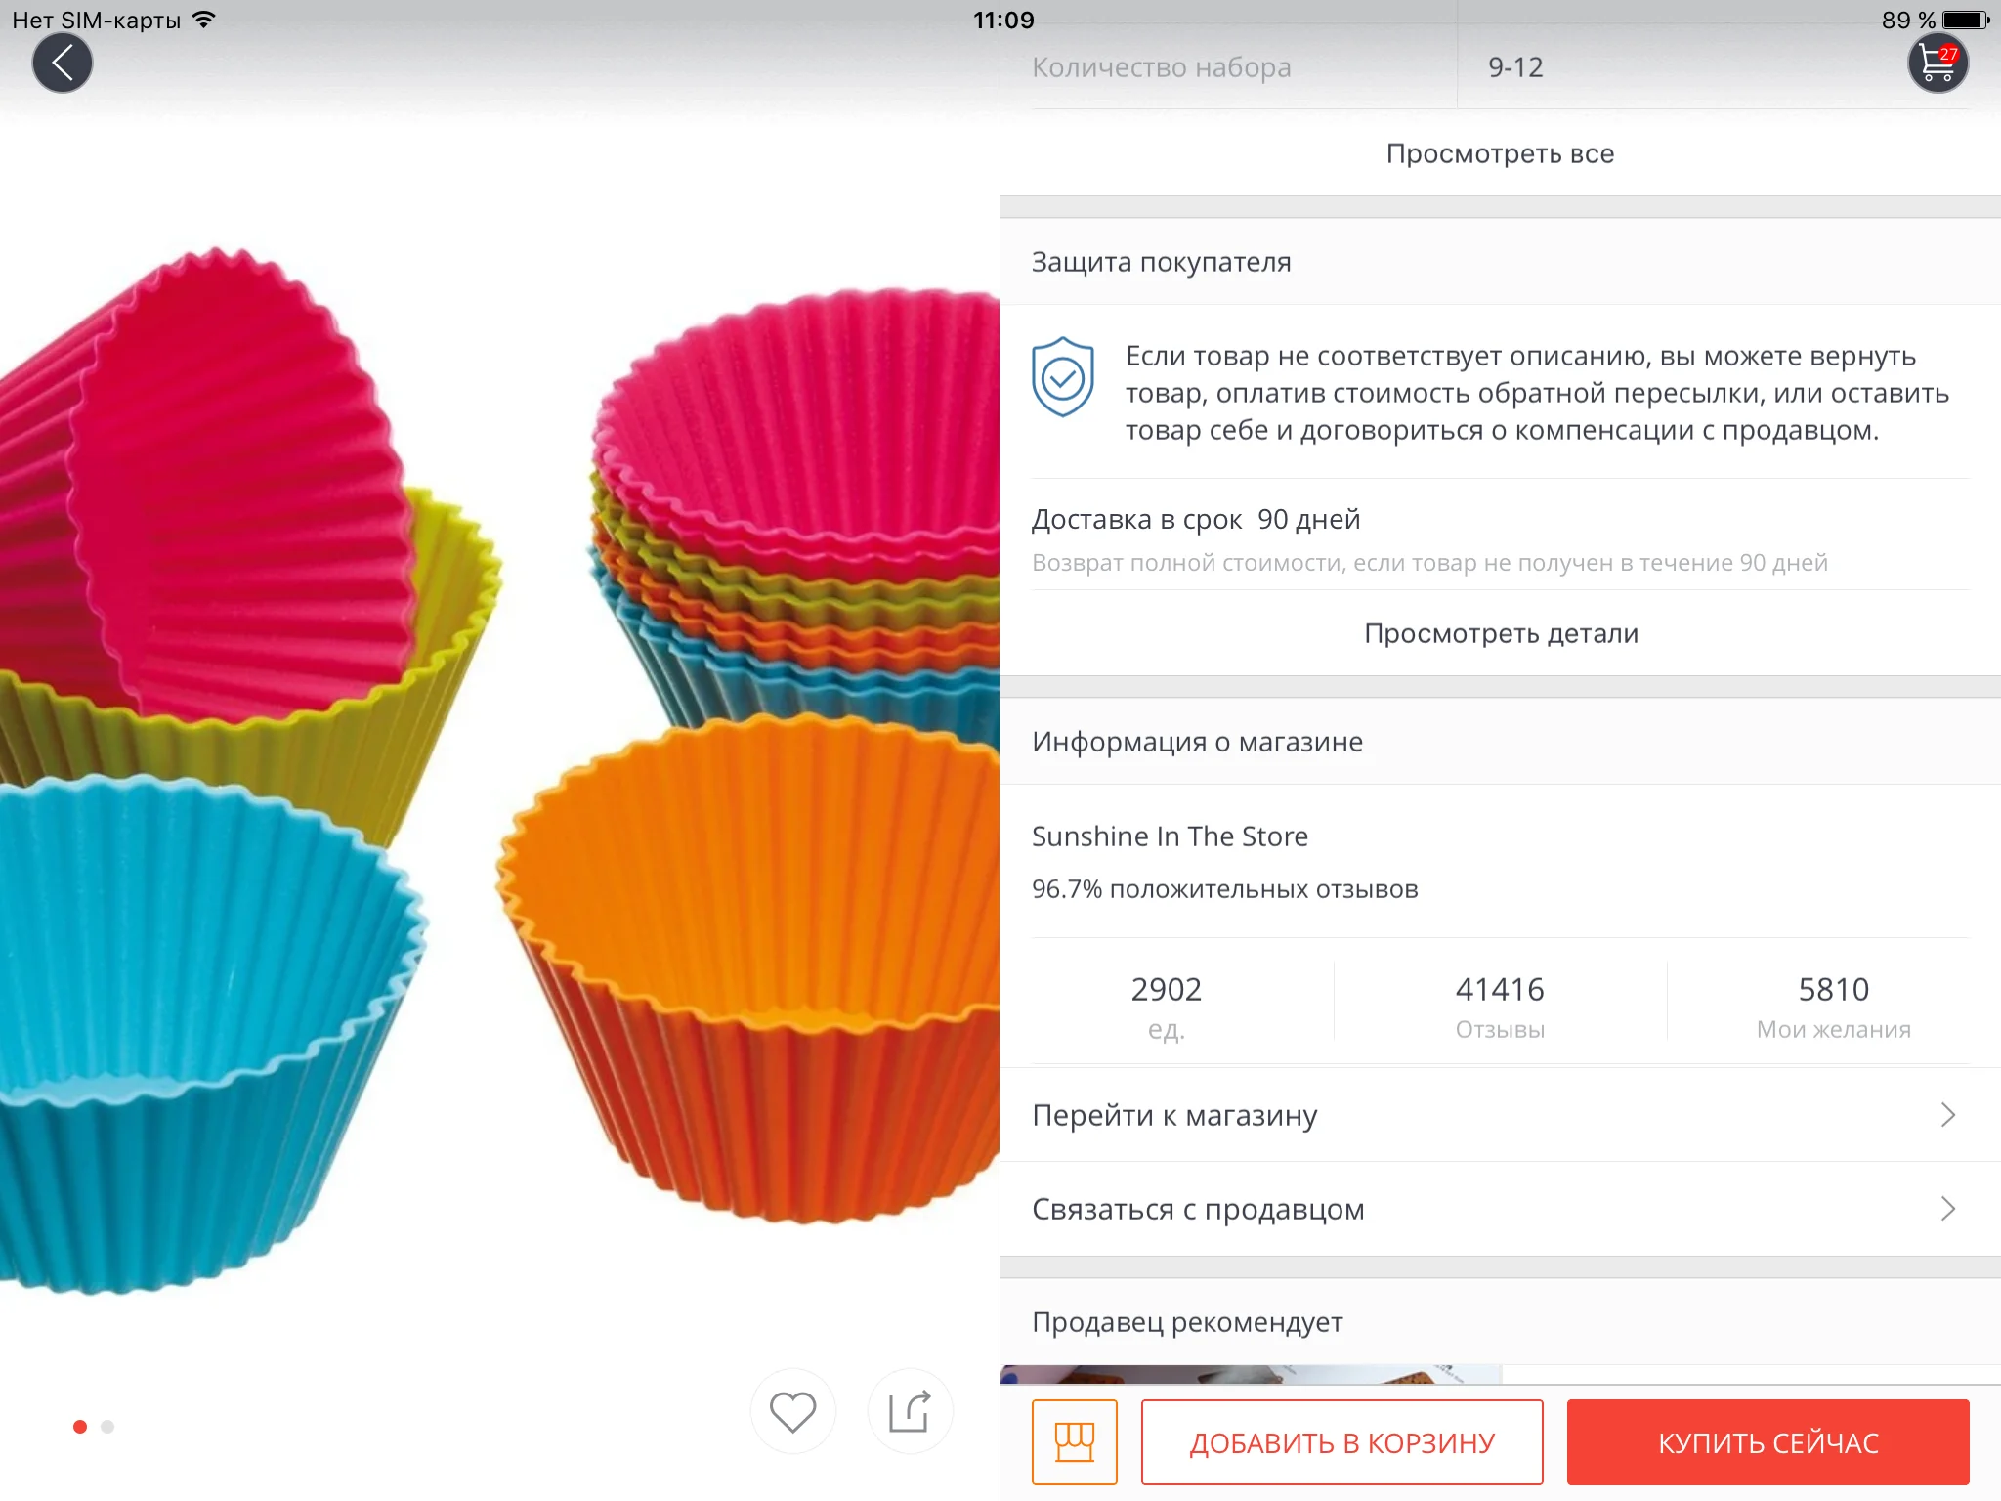The width and height of the screenshot is (2001, 1501).
Task: Check the Wi-Fi status icon
Action: coord(204,20)
